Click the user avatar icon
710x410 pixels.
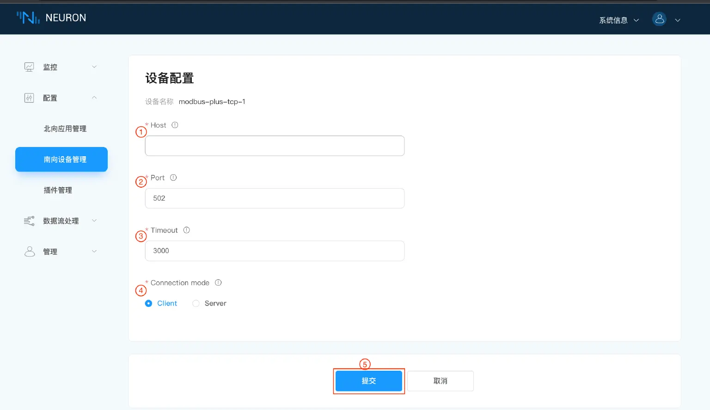659,19
